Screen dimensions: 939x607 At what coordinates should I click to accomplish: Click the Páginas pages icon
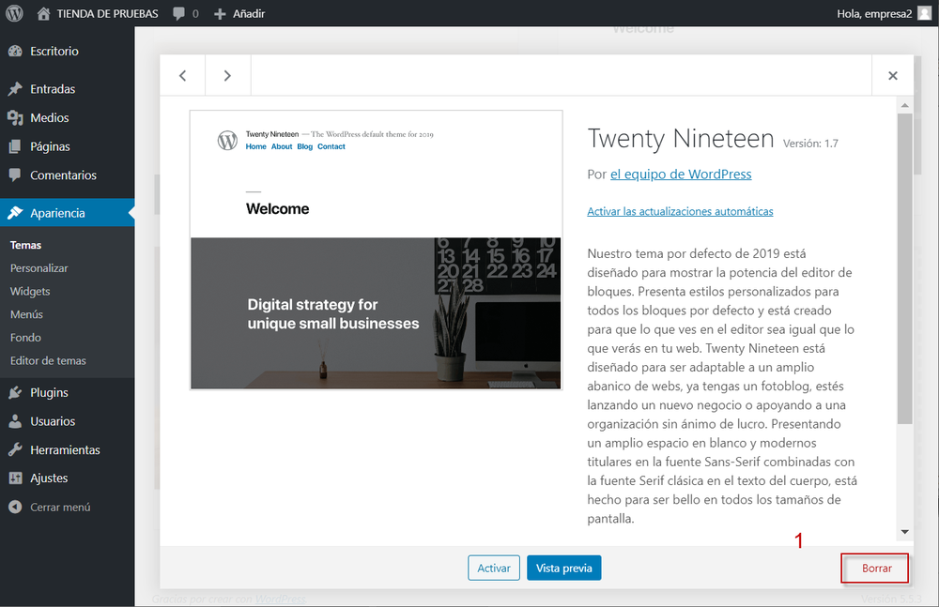click(16, 146)
